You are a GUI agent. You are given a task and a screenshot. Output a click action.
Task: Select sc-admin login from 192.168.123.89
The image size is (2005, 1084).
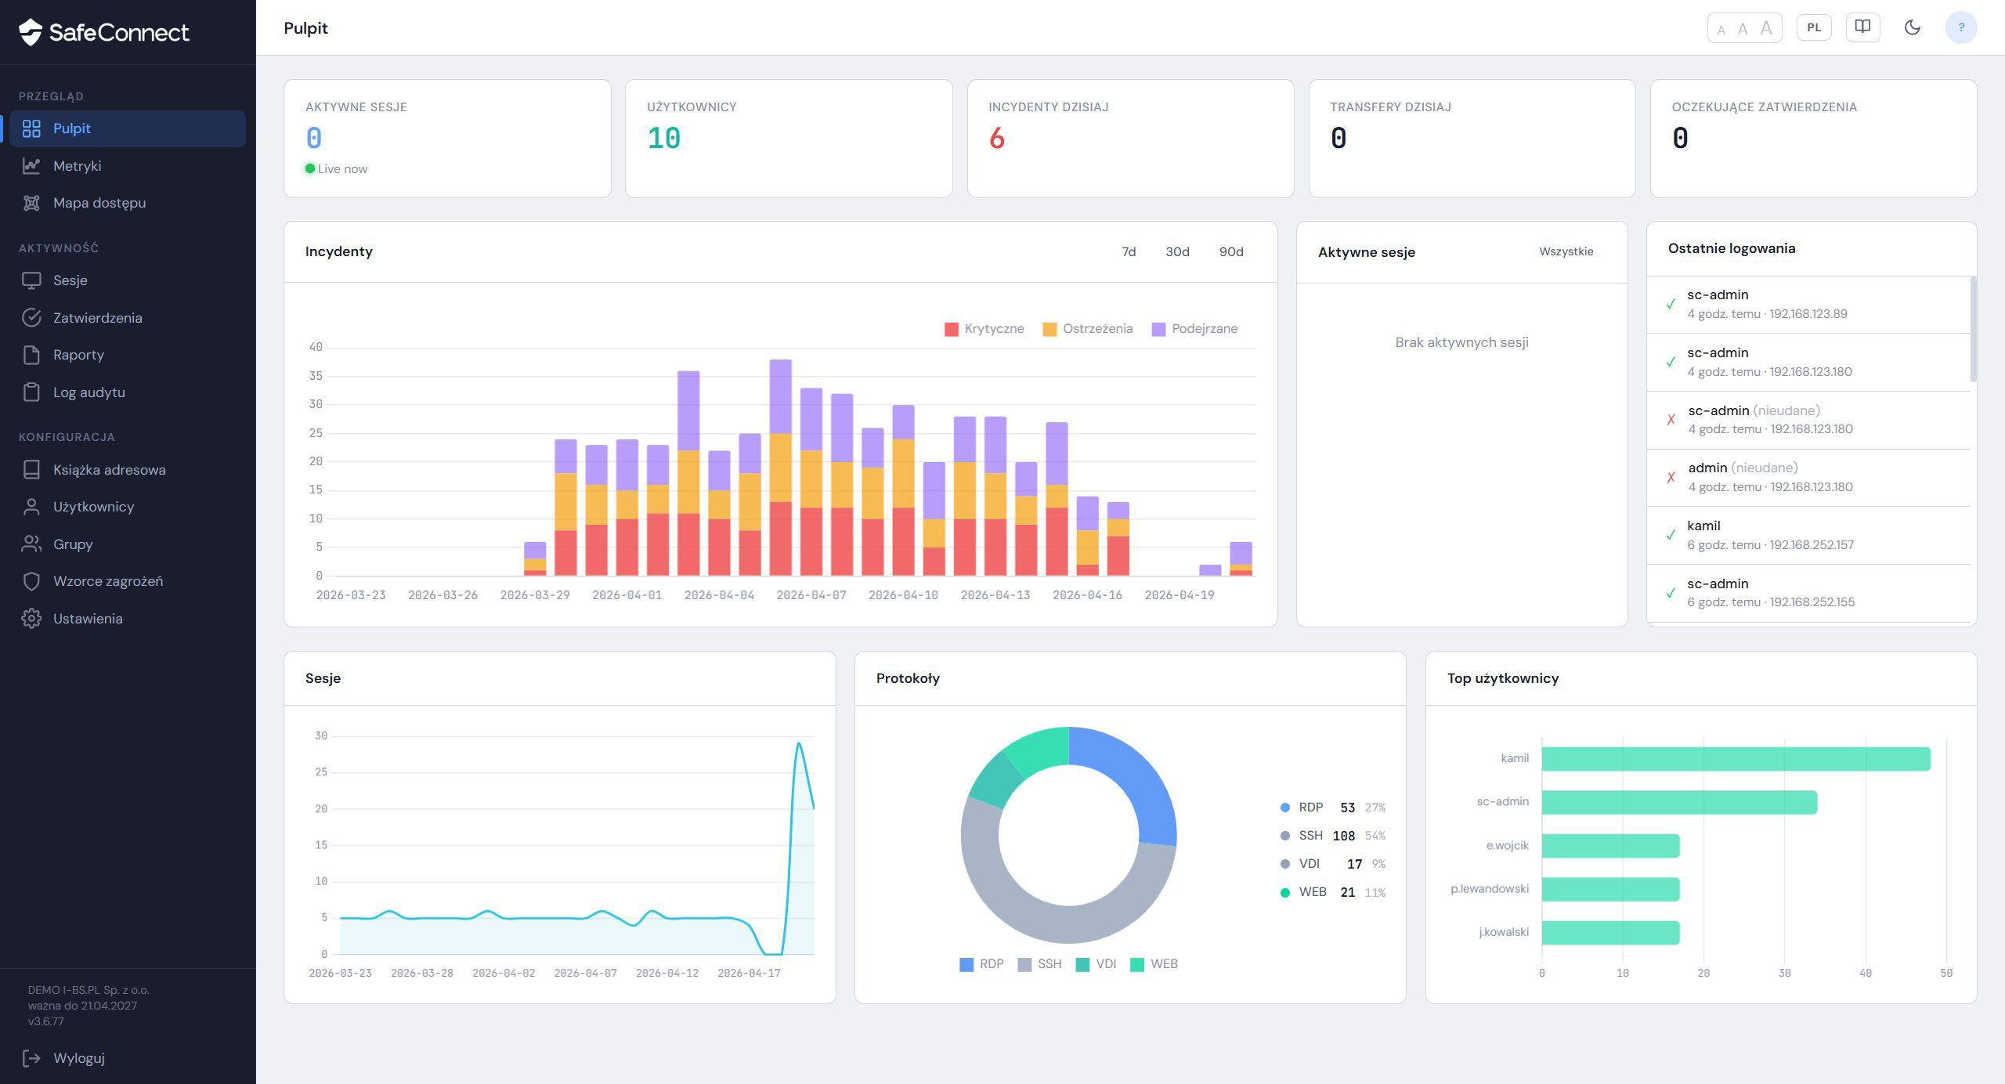1809,305
